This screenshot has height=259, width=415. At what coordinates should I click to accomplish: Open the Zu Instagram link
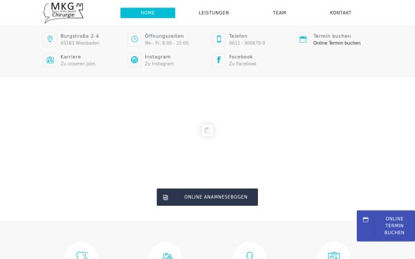click(x=159, y=64)
